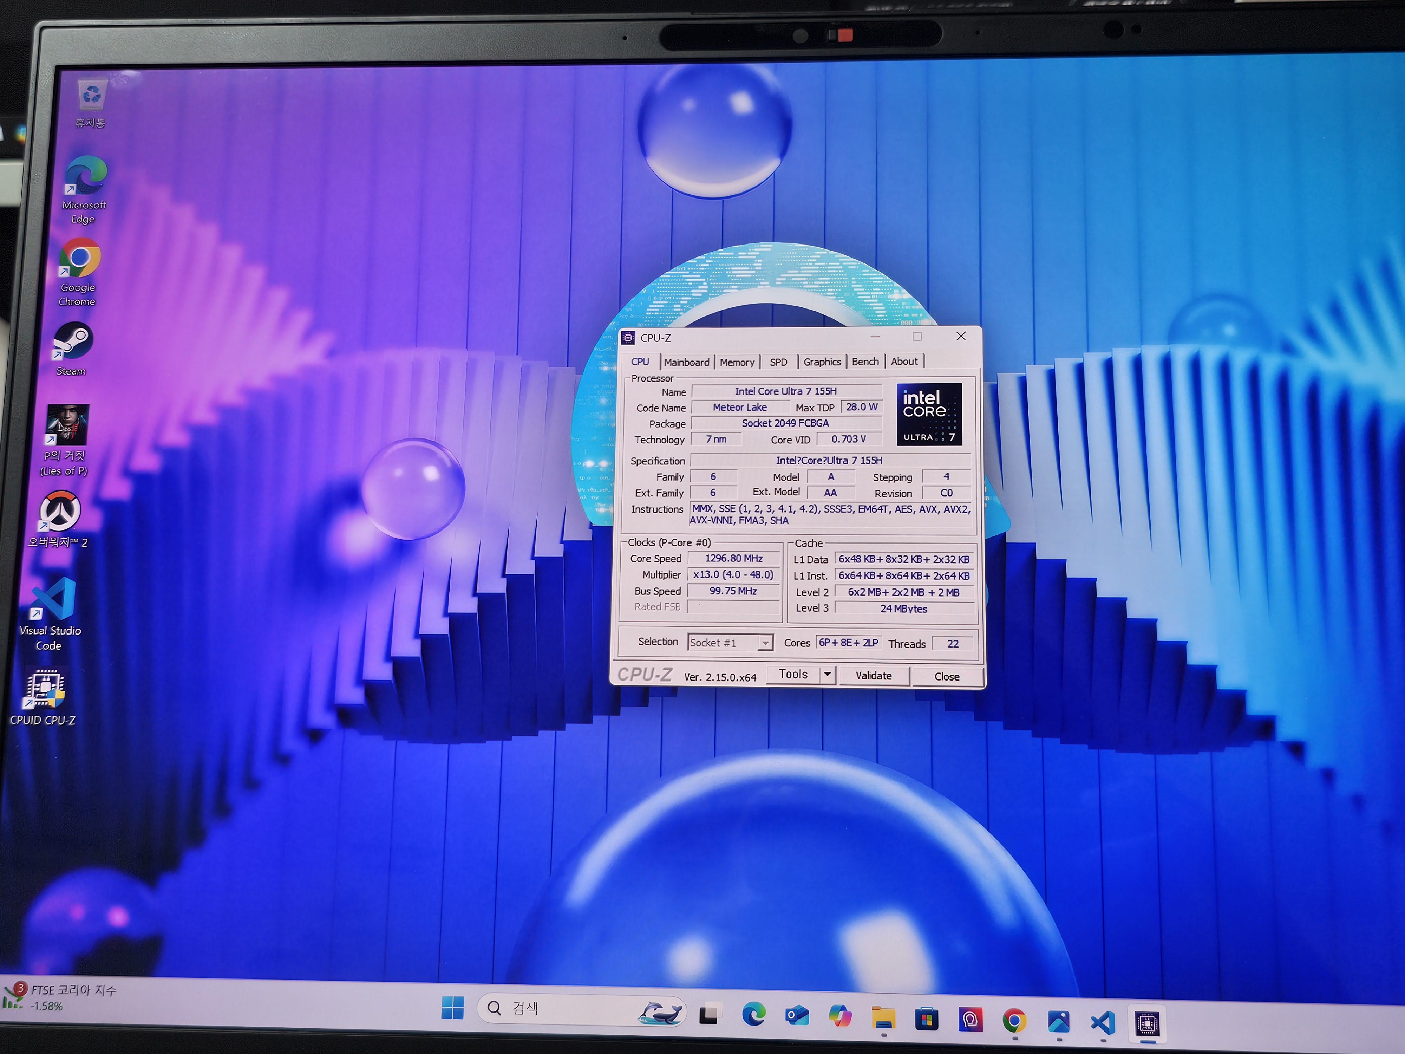Image resolution: width=1405 pixels, height=1054 pixels.
Task: Open Google Chrome desktop shortcut
Action: 80,258
